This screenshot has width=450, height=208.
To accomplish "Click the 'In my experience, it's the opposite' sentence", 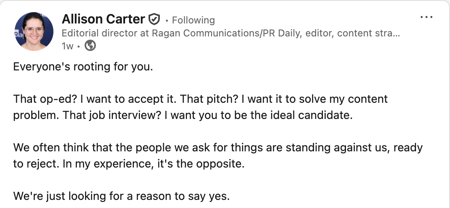I will [x=153, y=163].
